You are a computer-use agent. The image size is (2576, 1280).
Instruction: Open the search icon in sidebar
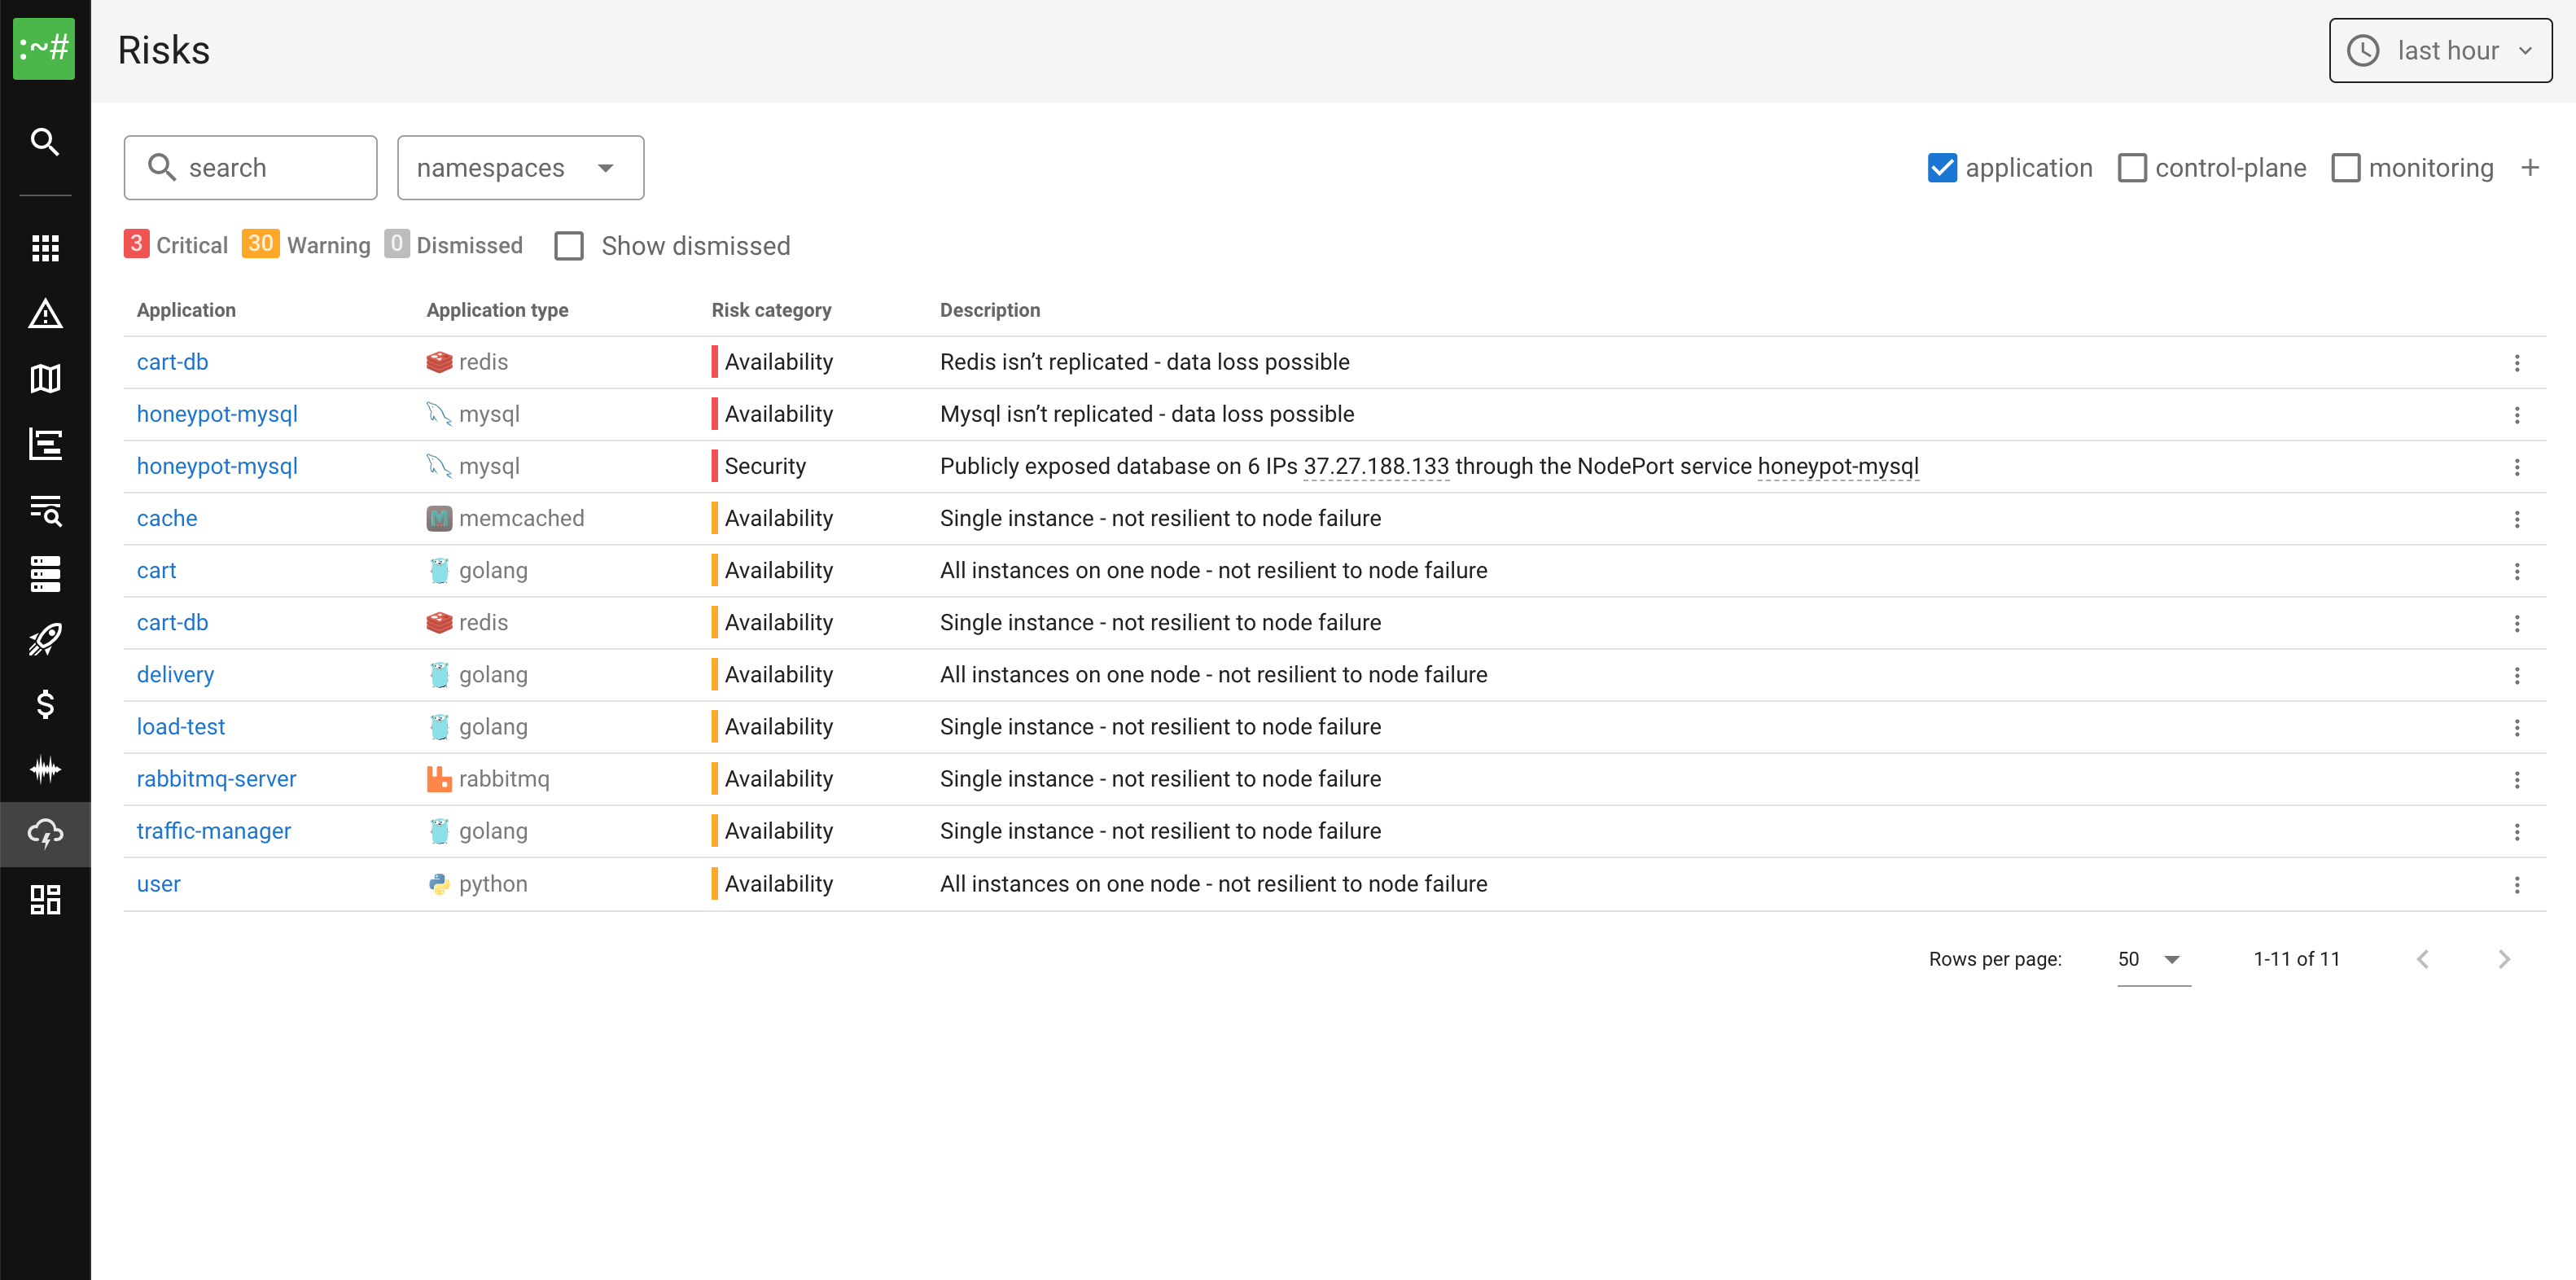[45, 142]
